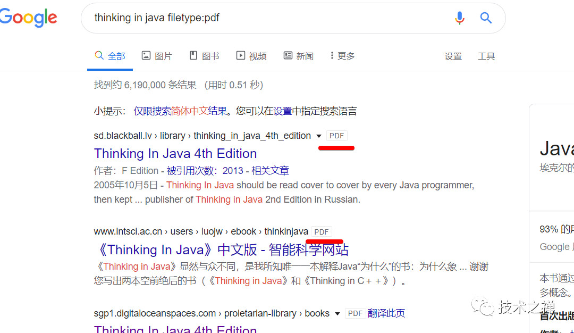
Task: Click the 翻译此页 (Translate this page) link
Action: click(x=386, y=313)
